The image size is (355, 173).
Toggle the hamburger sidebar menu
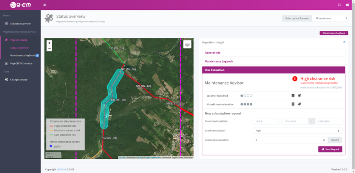tap(45, 5)
